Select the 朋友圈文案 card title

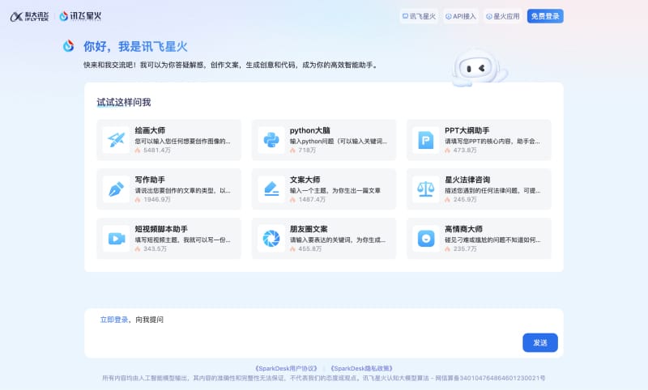(309, 229)
